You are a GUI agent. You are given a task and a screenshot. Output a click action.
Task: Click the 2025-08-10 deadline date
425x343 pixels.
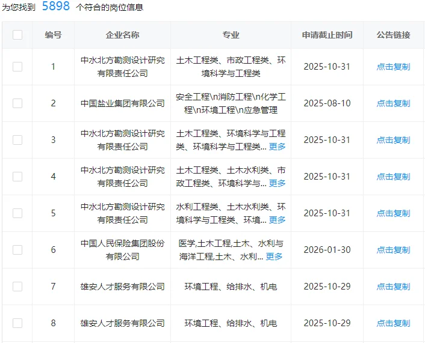[x=327, y=103]
